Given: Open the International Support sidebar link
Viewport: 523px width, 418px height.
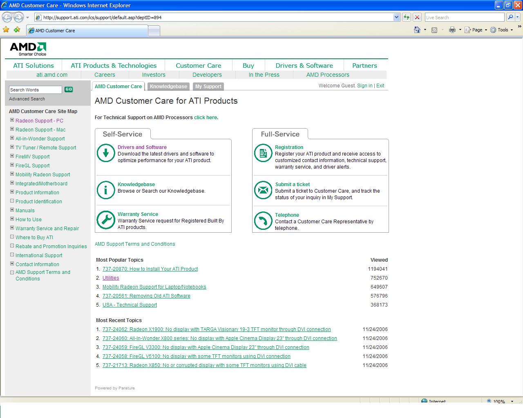Looking at the screenshot, I should coord(39,256).
